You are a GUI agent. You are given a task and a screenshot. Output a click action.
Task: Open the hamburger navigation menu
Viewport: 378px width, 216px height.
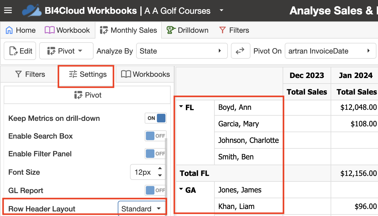click(x=8, y=11)
